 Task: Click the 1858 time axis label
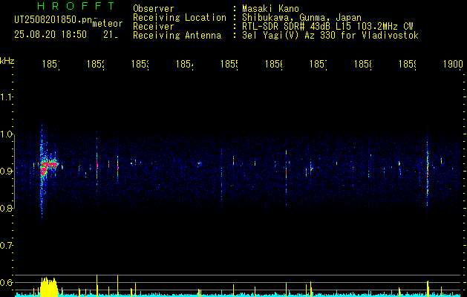363,65
